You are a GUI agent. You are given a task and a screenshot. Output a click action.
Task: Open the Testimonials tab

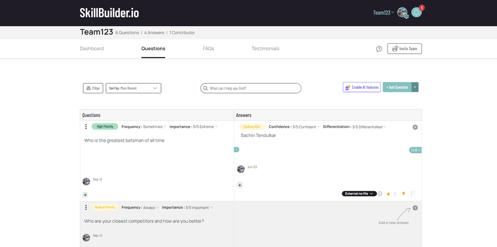click(265, 49)
